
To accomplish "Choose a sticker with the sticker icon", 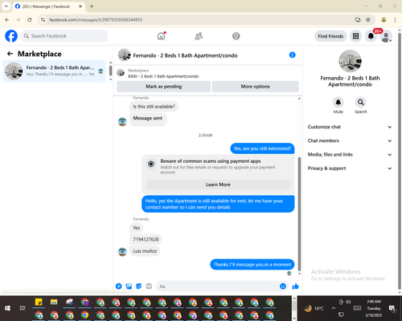I will point(138,286).
